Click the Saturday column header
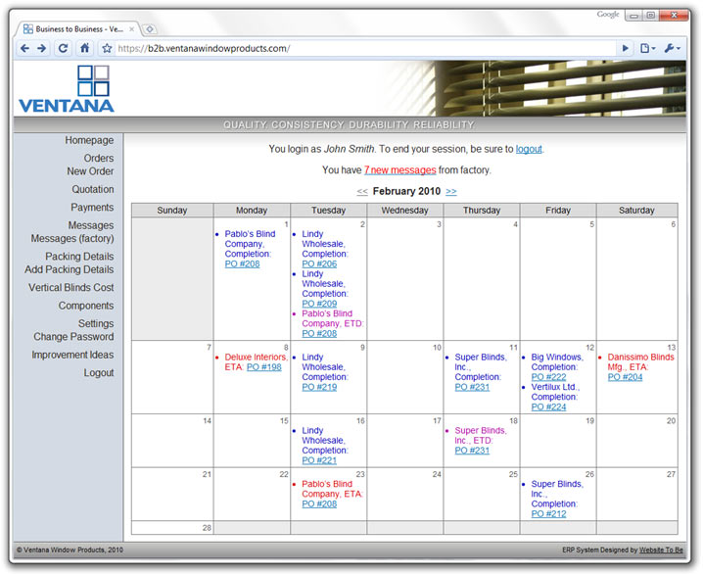Image resolution: width=703 pixels, height=574 pixels. [x=636, y=211]
